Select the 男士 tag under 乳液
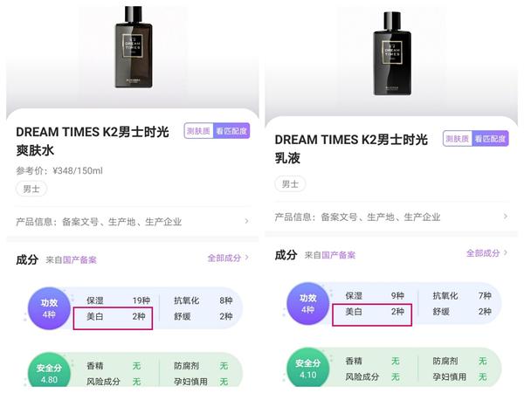This screenshot has height=393, width=524. [x=290, y=184]
